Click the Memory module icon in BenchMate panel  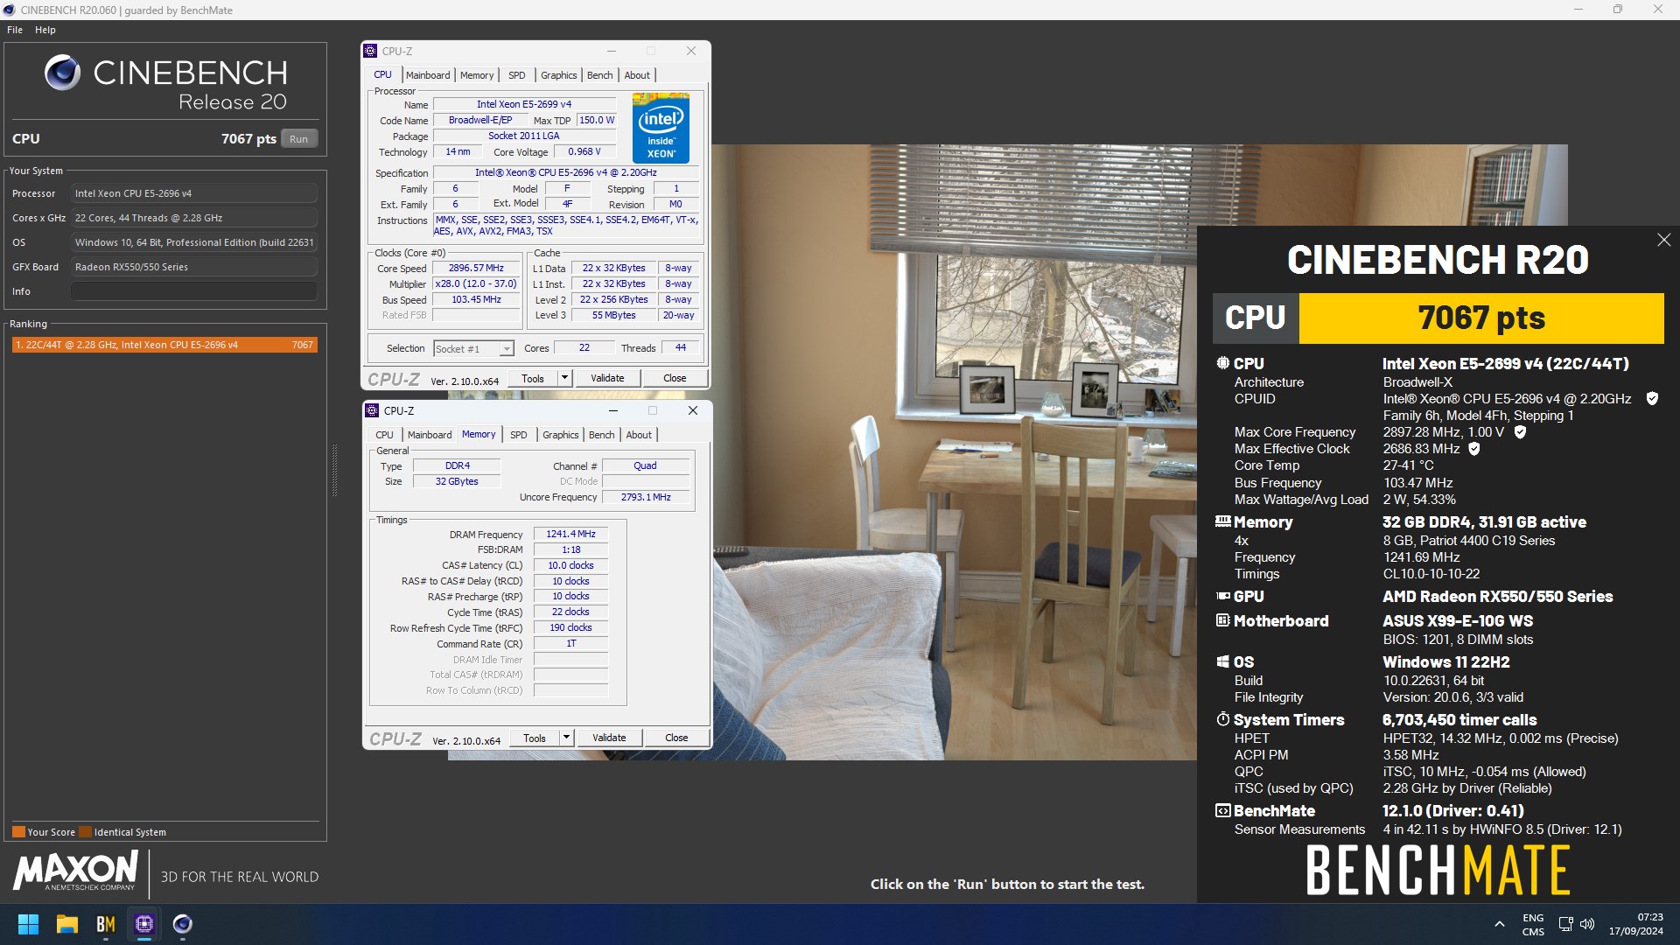1222,521
